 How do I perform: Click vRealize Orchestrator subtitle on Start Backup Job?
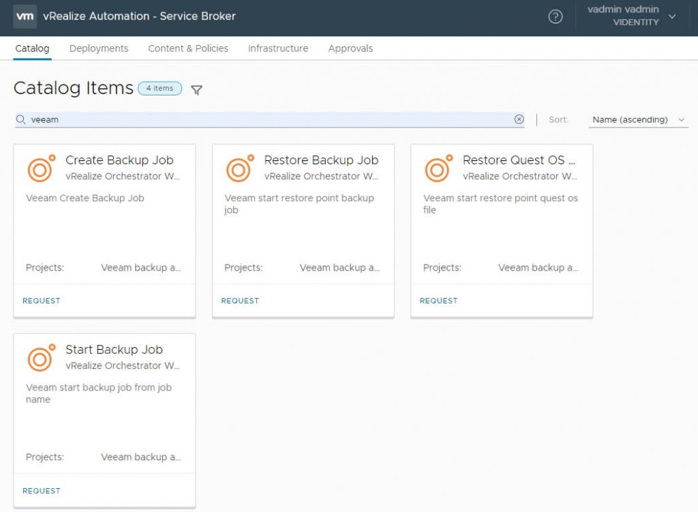pyautogui.click(x=123, y=365)
